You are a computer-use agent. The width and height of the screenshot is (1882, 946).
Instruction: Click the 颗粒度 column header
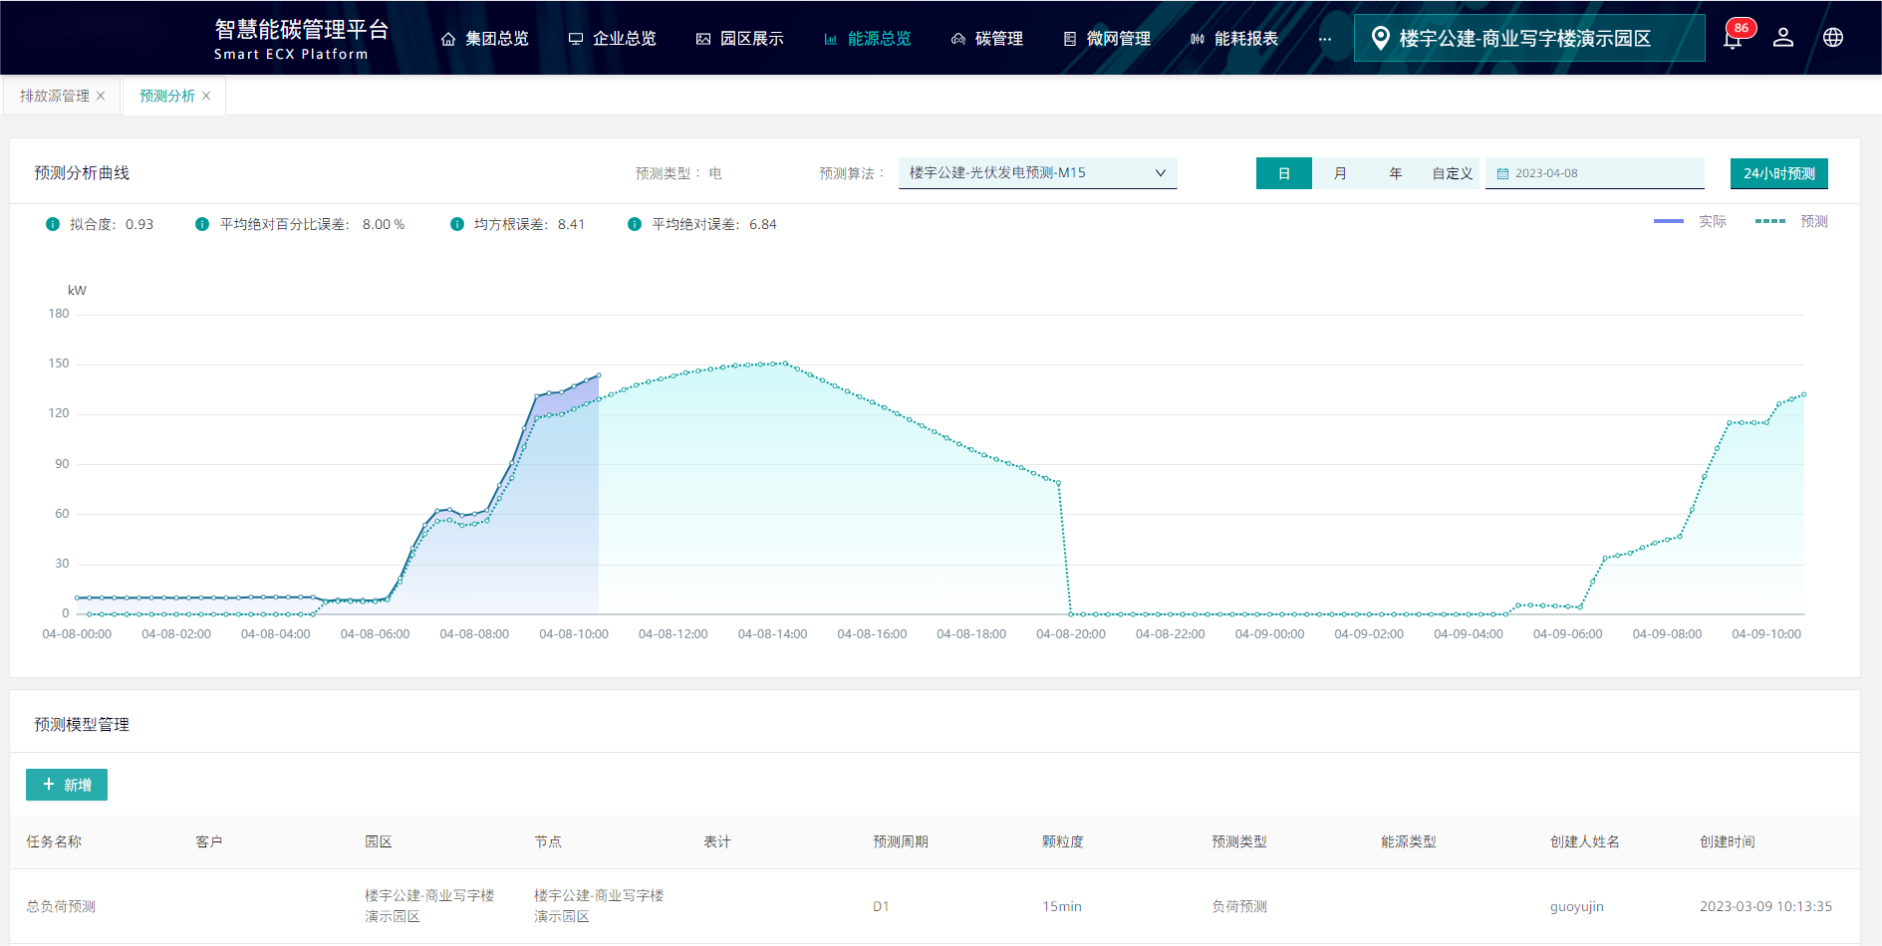coord(1063,841)
